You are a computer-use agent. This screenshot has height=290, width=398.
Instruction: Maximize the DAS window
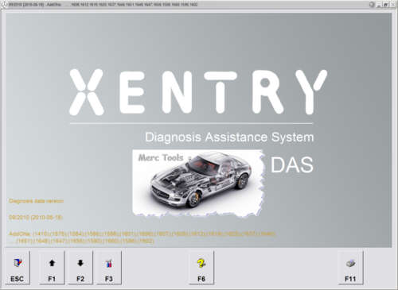(385, 5)
